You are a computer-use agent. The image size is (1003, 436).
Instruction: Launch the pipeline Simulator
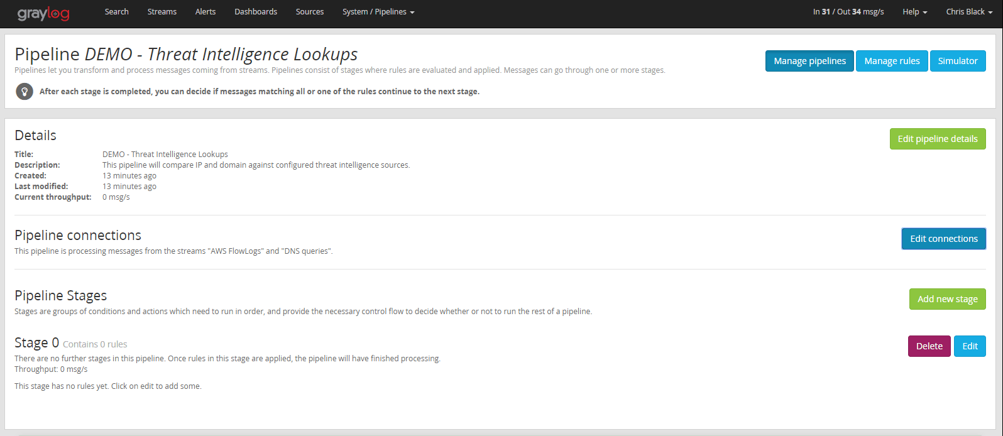[x=958, y=61]
